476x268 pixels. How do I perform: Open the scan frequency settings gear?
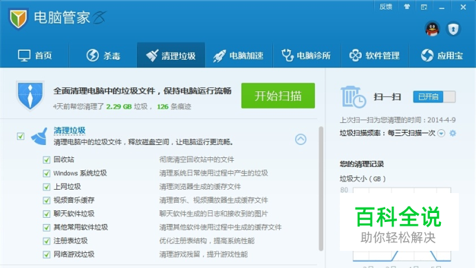tap(453, 133)
